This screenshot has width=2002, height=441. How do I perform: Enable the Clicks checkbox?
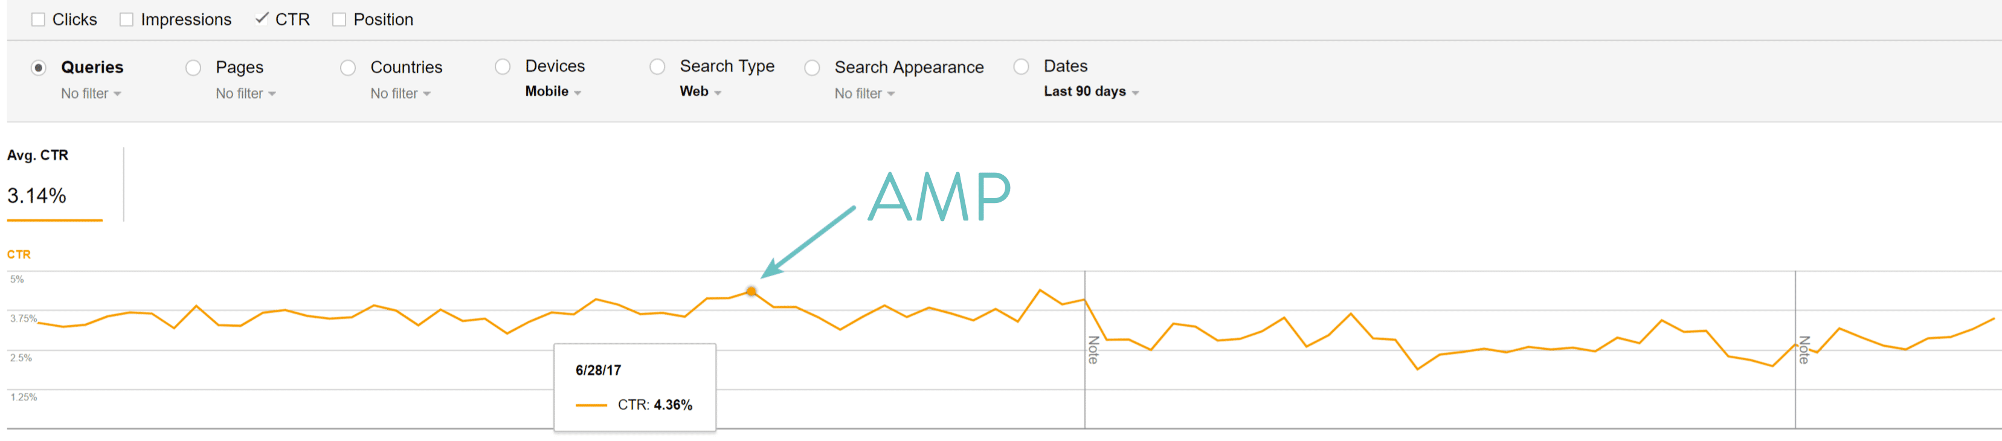tap(39, 19)
